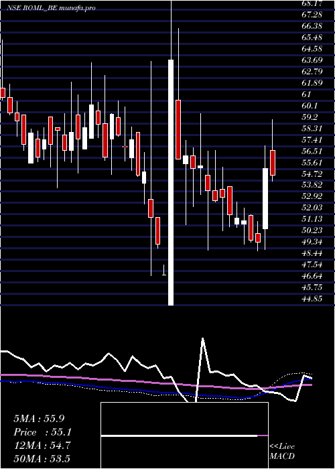Click the Price : 55.1 readout
Screen dimensions: 335x469
coord(43,432)
